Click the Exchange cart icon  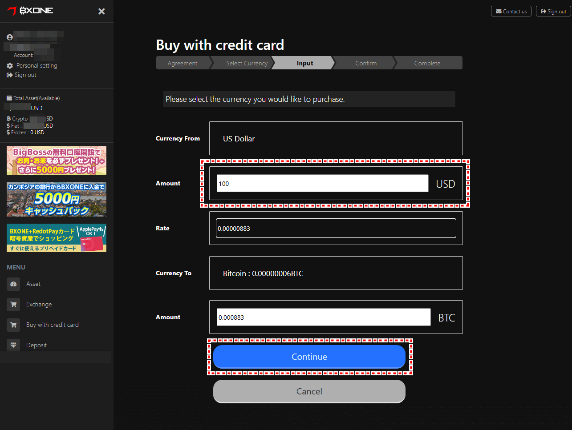pos(13,305)
